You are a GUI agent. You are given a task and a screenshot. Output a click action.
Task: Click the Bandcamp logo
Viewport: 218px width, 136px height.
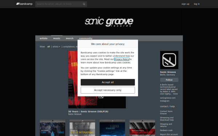point(24,4)
